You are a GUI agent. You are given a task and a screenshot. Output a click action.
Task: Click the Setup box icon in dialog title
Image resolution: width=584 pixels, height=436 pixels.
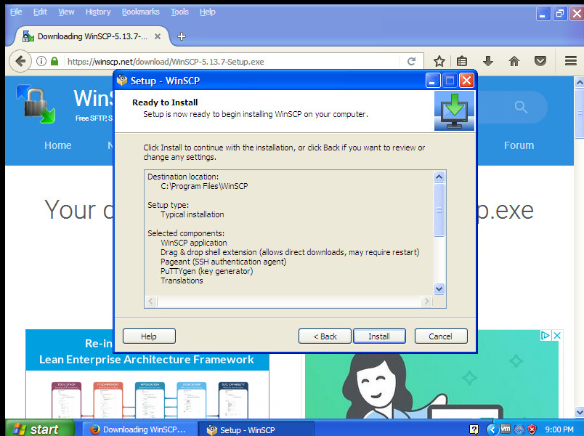tap(122, 80)
